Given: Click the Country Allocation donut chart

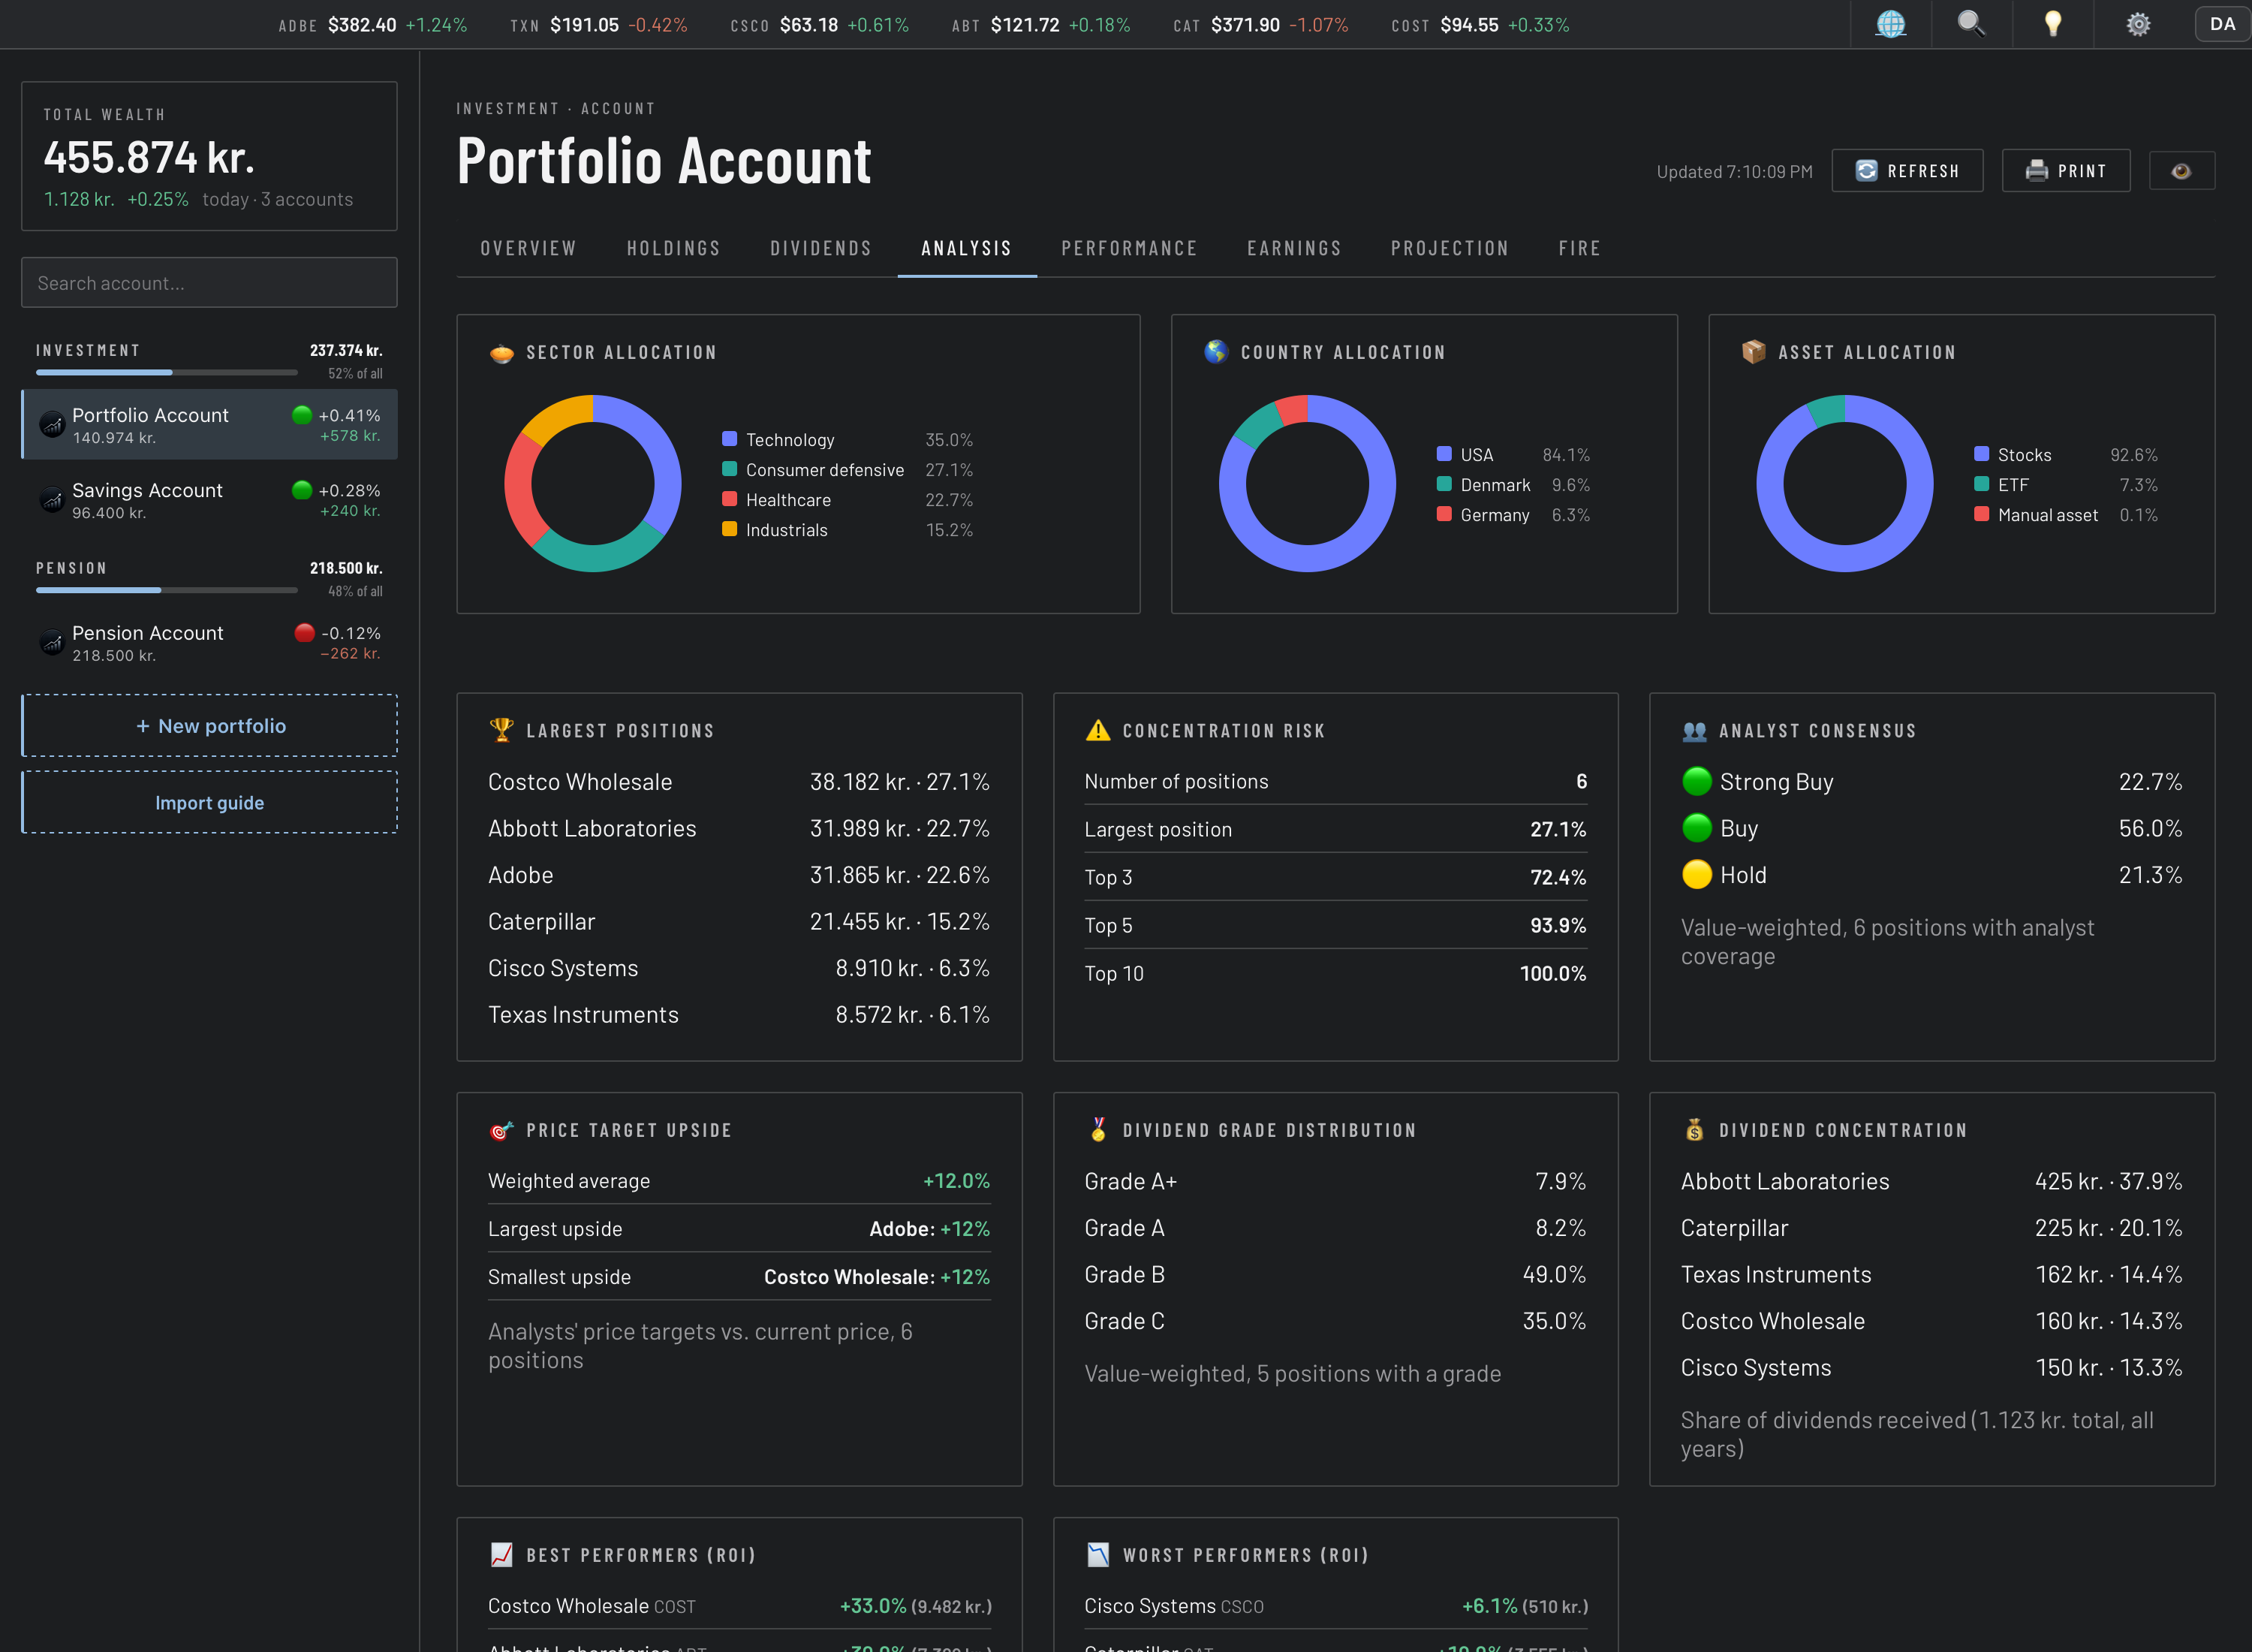Looking at the screenshot, I should point(1308,484).
